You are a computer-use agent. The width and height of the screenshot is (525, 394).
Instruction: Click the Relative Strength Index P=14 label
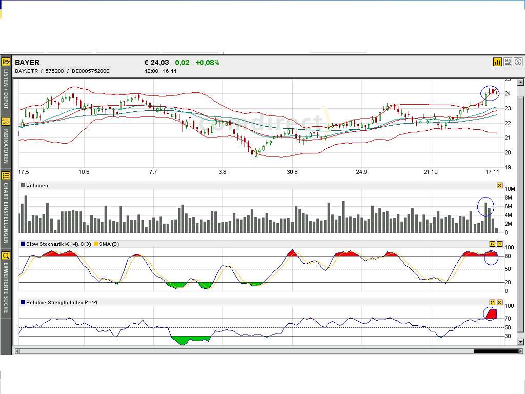pyautogui.click(x=62, y=302)
